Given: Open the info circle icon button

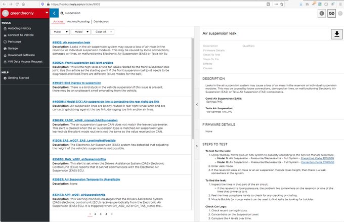Looking at the screenshot, I should [x=322, y=13].
